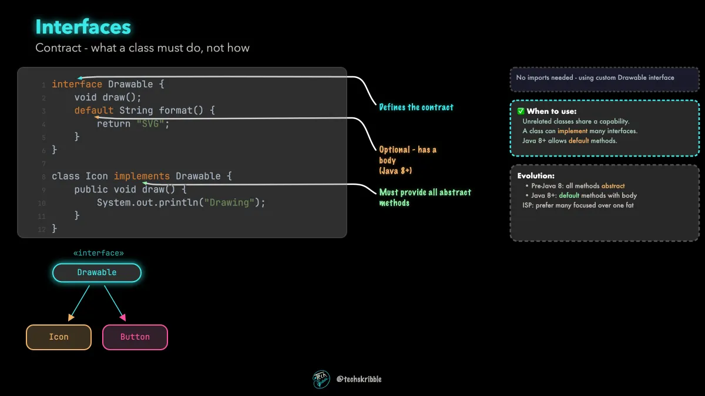Click text Unrelated classes share a capability
The height and width of the screenshot is (396, 705).
click(576, 121)
